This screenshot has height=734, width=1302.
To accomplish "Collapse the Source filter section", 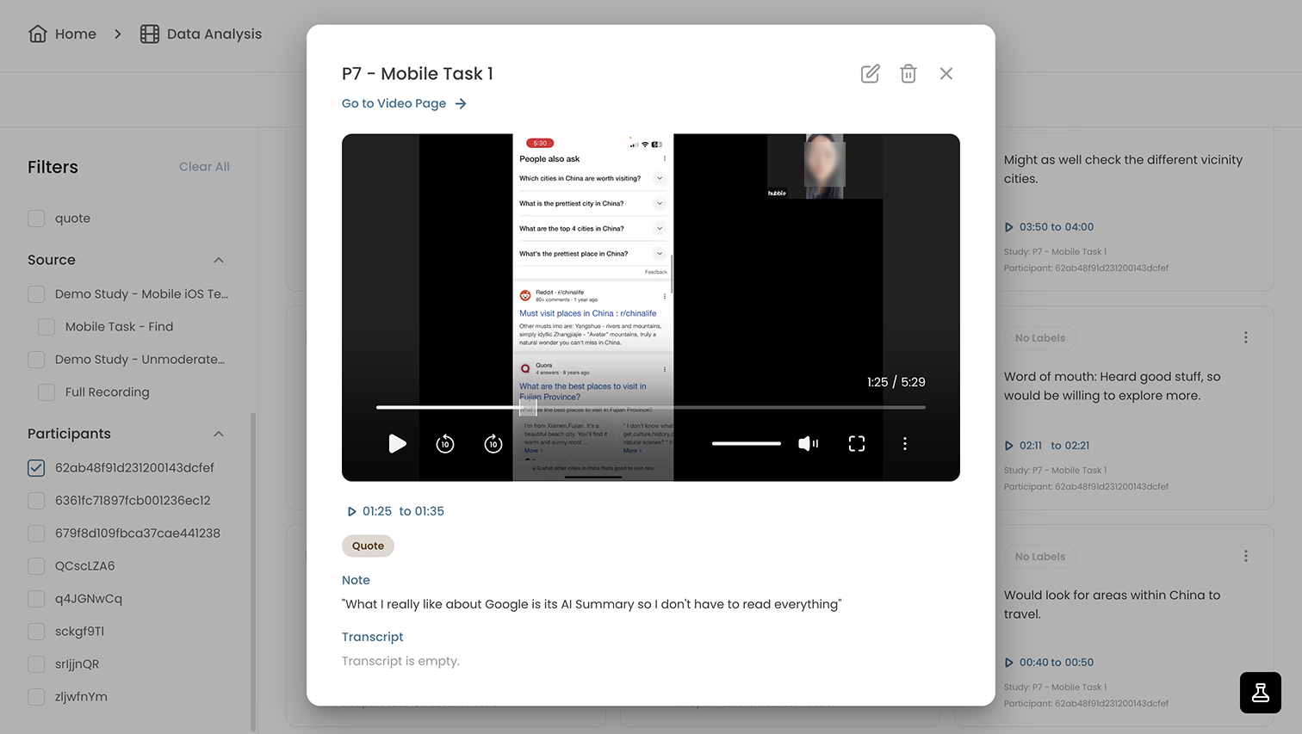I will click(x=219, y=260).
